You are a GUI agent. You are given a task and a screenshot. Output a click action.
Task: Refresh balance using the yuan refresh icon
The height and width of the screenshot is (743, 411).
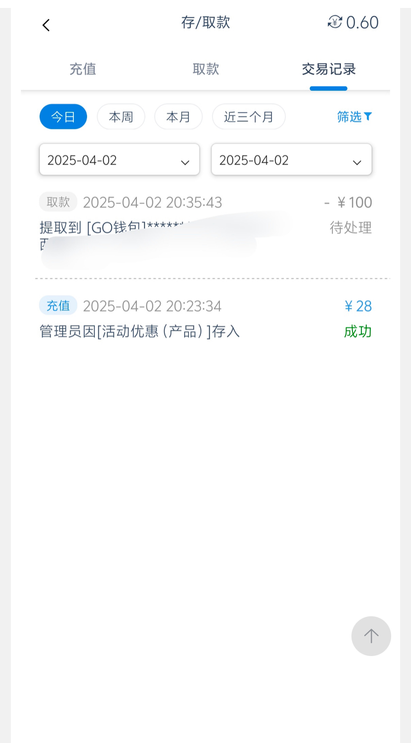click(x=335, y=22)
